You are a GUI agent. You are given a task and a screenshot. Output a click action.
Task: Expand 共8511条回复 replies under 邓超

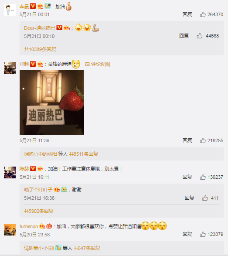83,154
